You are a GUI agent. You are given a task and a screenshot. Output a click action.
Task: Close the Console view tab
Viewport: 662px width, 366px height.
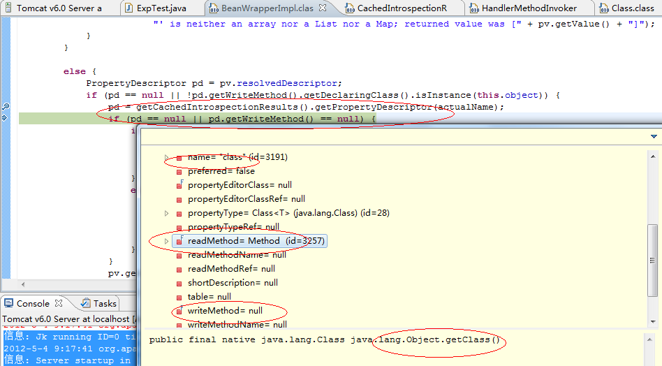(x=59, y=303)
